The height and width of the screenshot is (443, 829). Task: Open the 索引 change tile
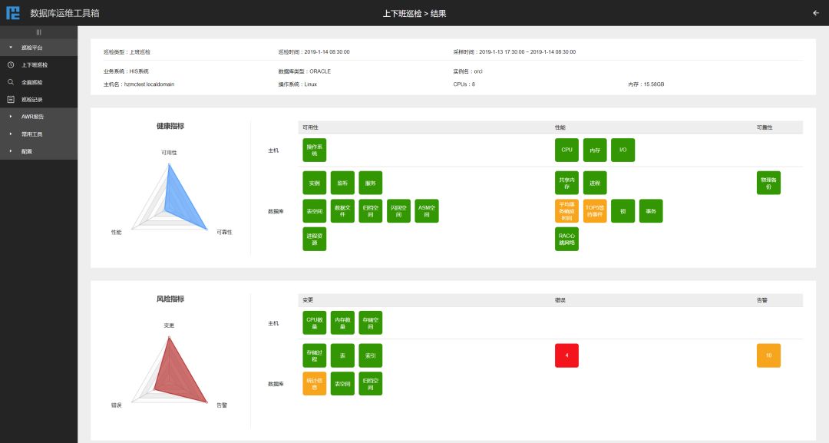[x=371, y=355]
